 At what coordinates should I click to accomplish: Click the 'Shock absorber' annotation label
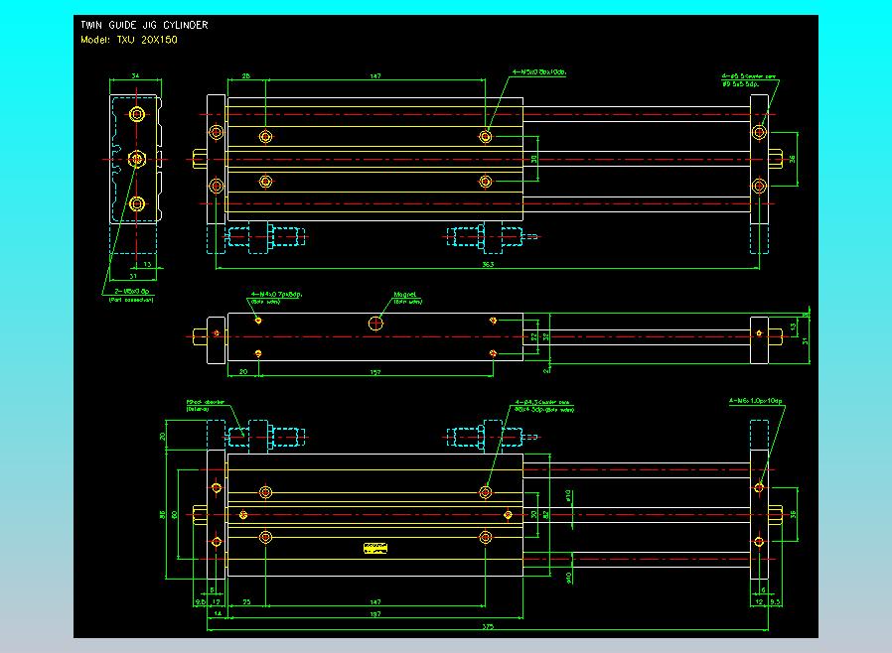pyautogui.click(x=205, y=404)
